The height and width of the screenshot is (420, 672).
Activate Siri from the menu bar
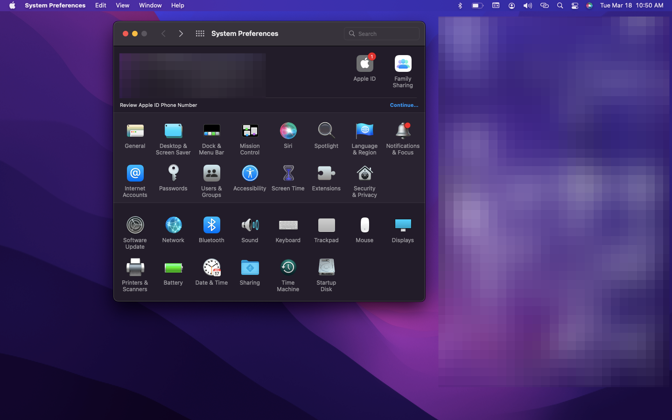[x=589, y=6]
